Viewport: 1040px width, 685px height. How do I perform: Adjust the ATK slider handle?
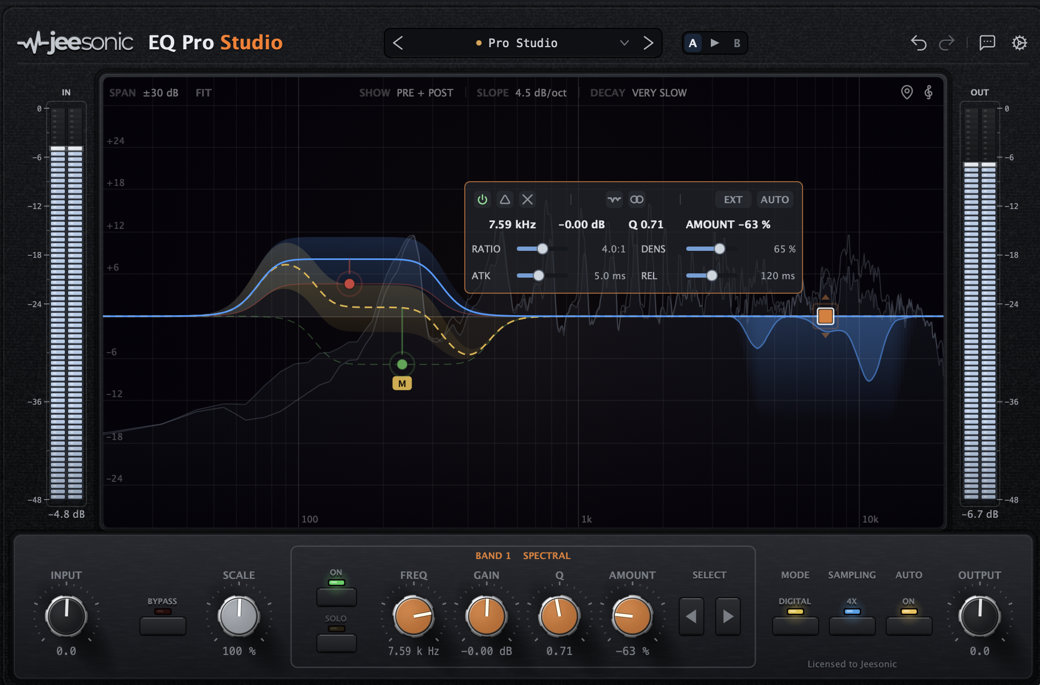(x=538, y=276)
